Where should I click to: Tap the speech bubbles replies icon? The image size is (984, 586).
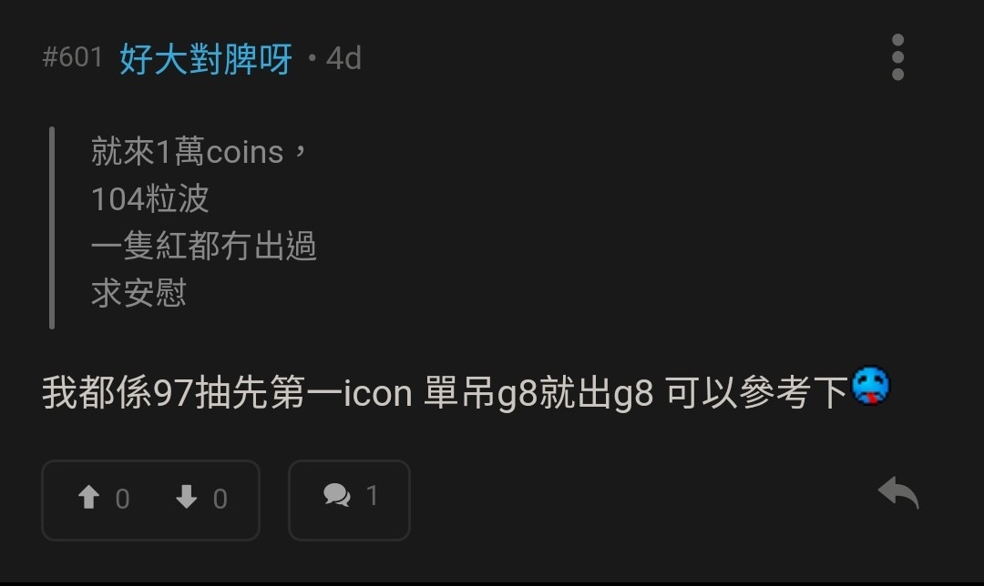337,495
